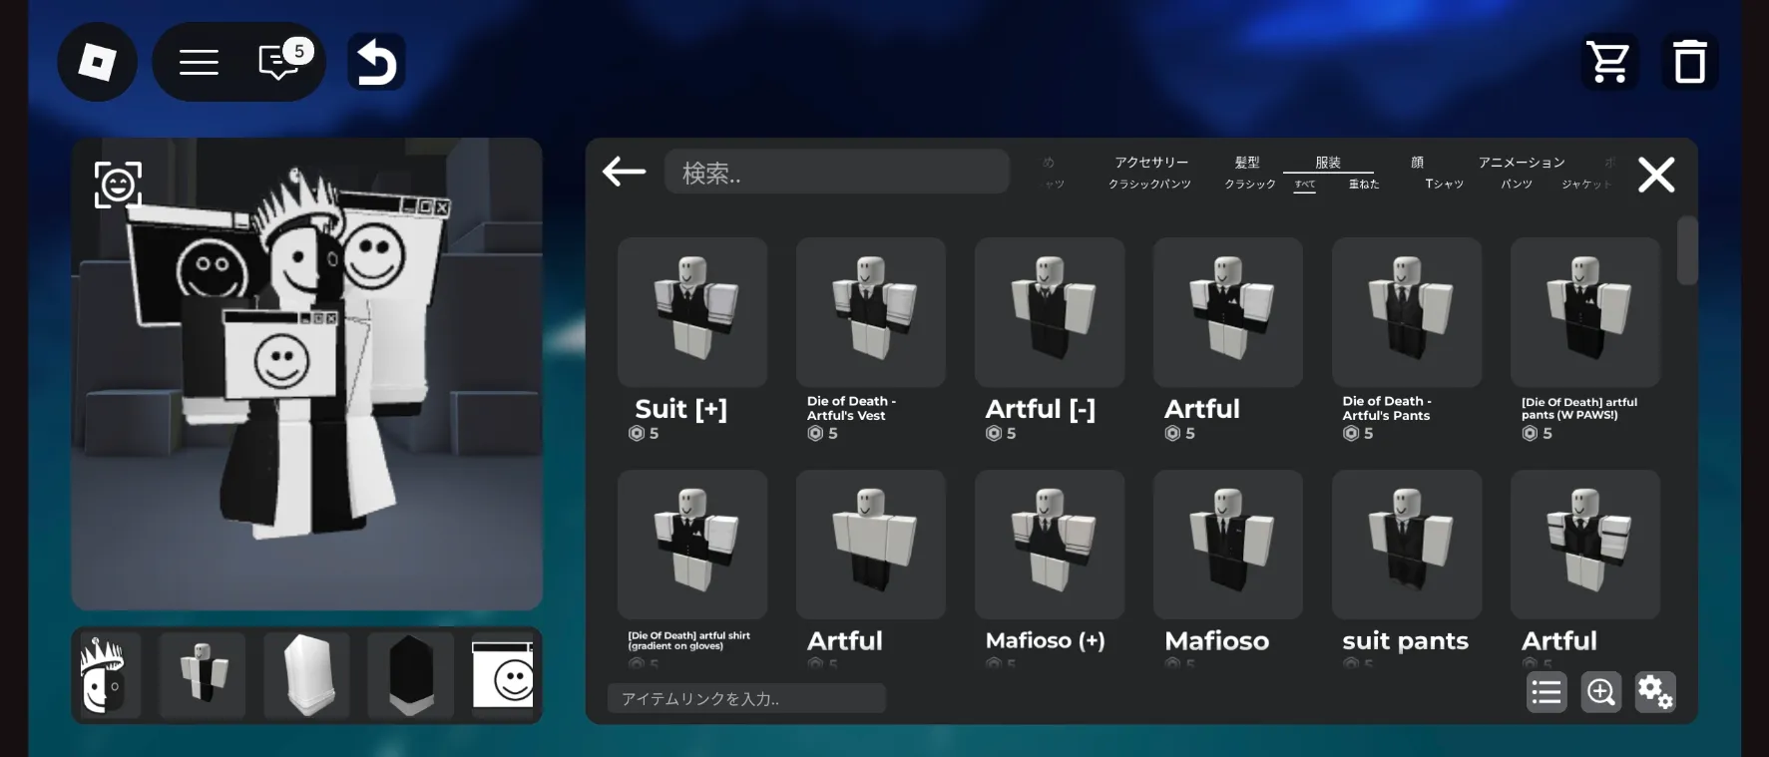Click the magnifier zoom icon

(1601, 692)
